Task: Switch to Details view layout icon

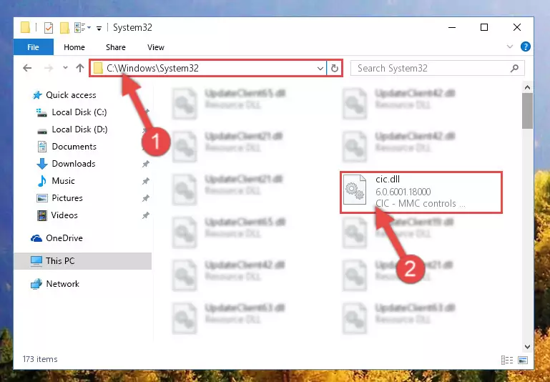Action: 507,360
